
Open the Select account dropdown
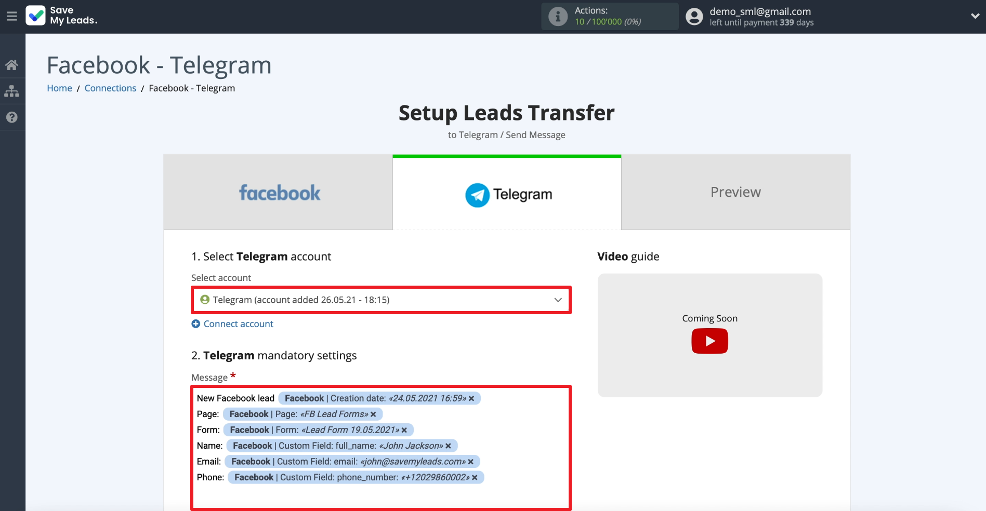[x=381, y=300]
